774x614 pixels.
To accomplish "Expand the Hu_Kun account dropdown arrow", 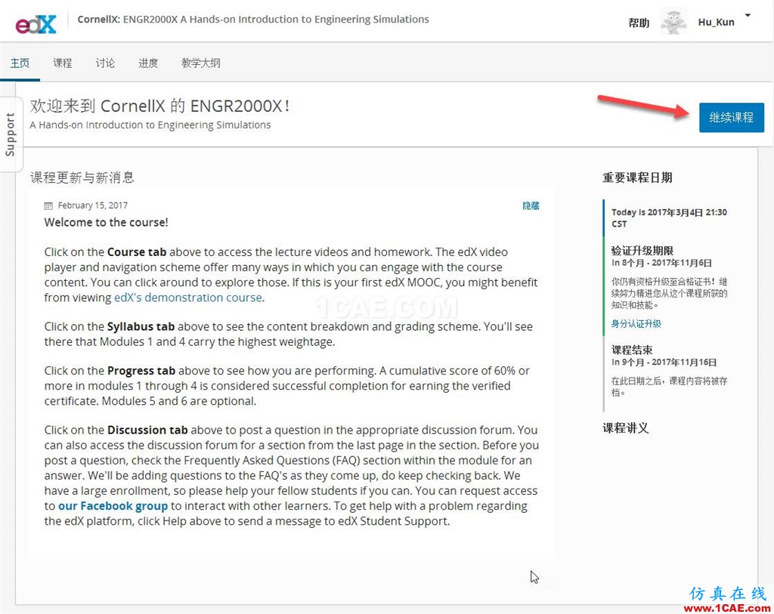I will tap(748, 15).
